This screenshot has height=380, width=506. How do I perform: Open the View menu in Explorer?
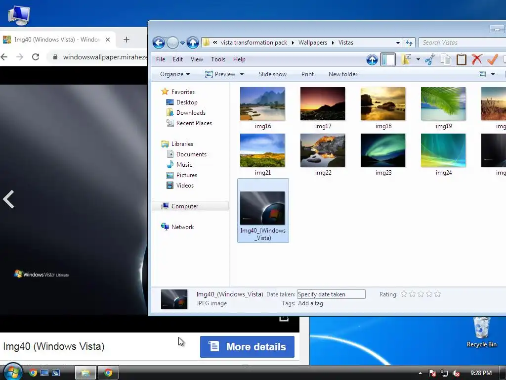197,59
